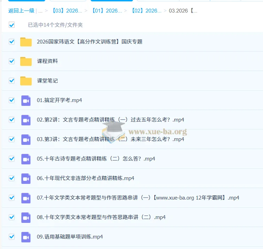
Task: Click video icon for 02.第2讲 文言专题
Action: tap(26, 120)
